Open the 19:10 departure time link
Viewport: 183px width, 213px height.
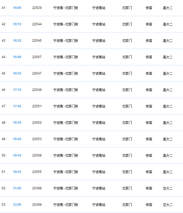(17, 155)
